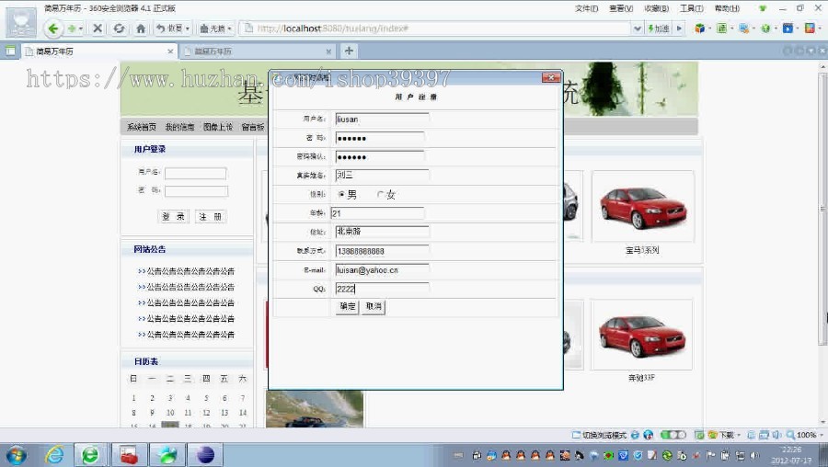Click the system tray volume speaker icon

(x=755, y=455)
